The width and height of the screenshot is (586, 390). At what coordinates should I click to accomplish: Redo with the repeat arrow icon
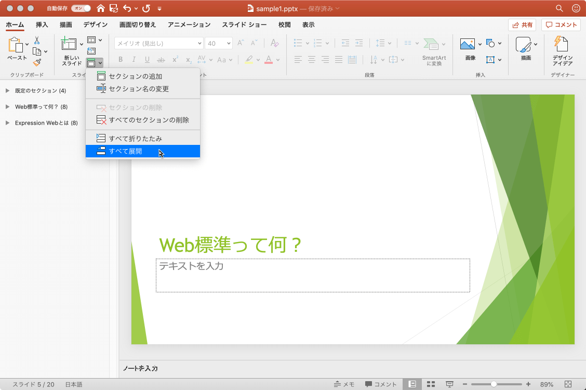pyautogui.click(x=146, y=8)
